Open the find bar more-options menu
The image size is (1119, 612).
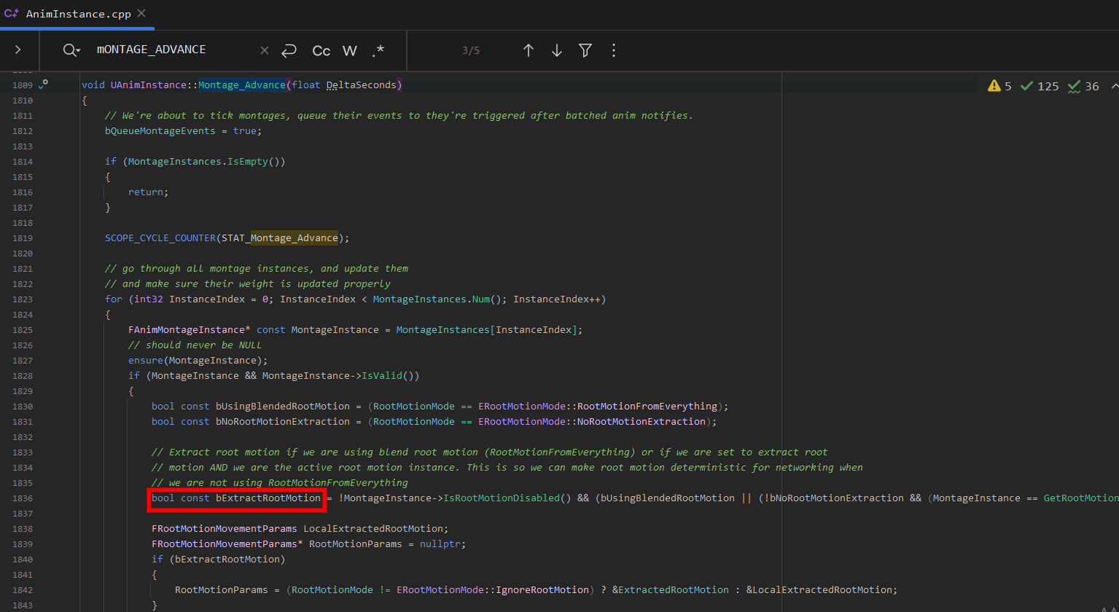click(x=614, y=50)
